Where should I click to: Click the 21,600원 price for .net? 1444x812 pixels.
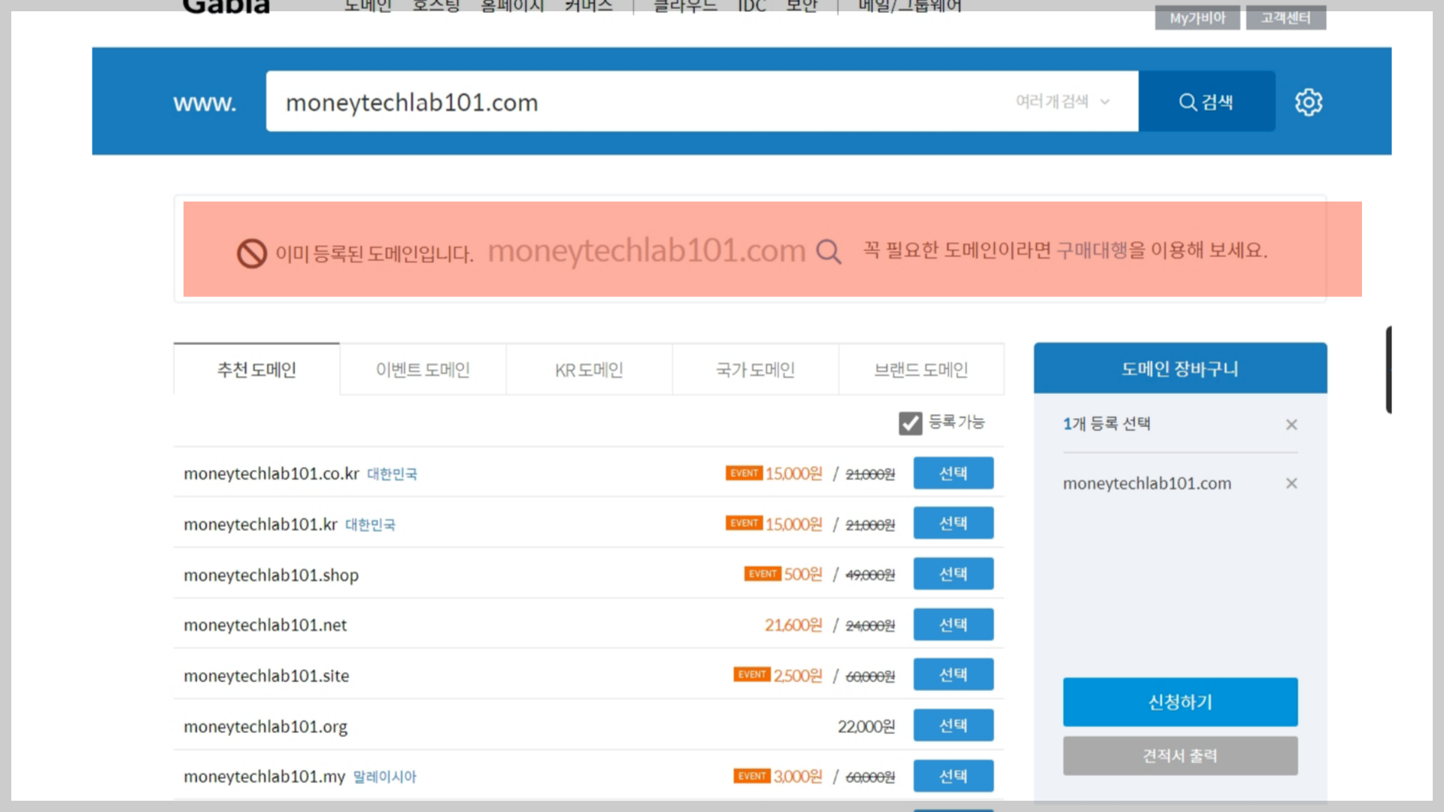click(x=793, y=626)
